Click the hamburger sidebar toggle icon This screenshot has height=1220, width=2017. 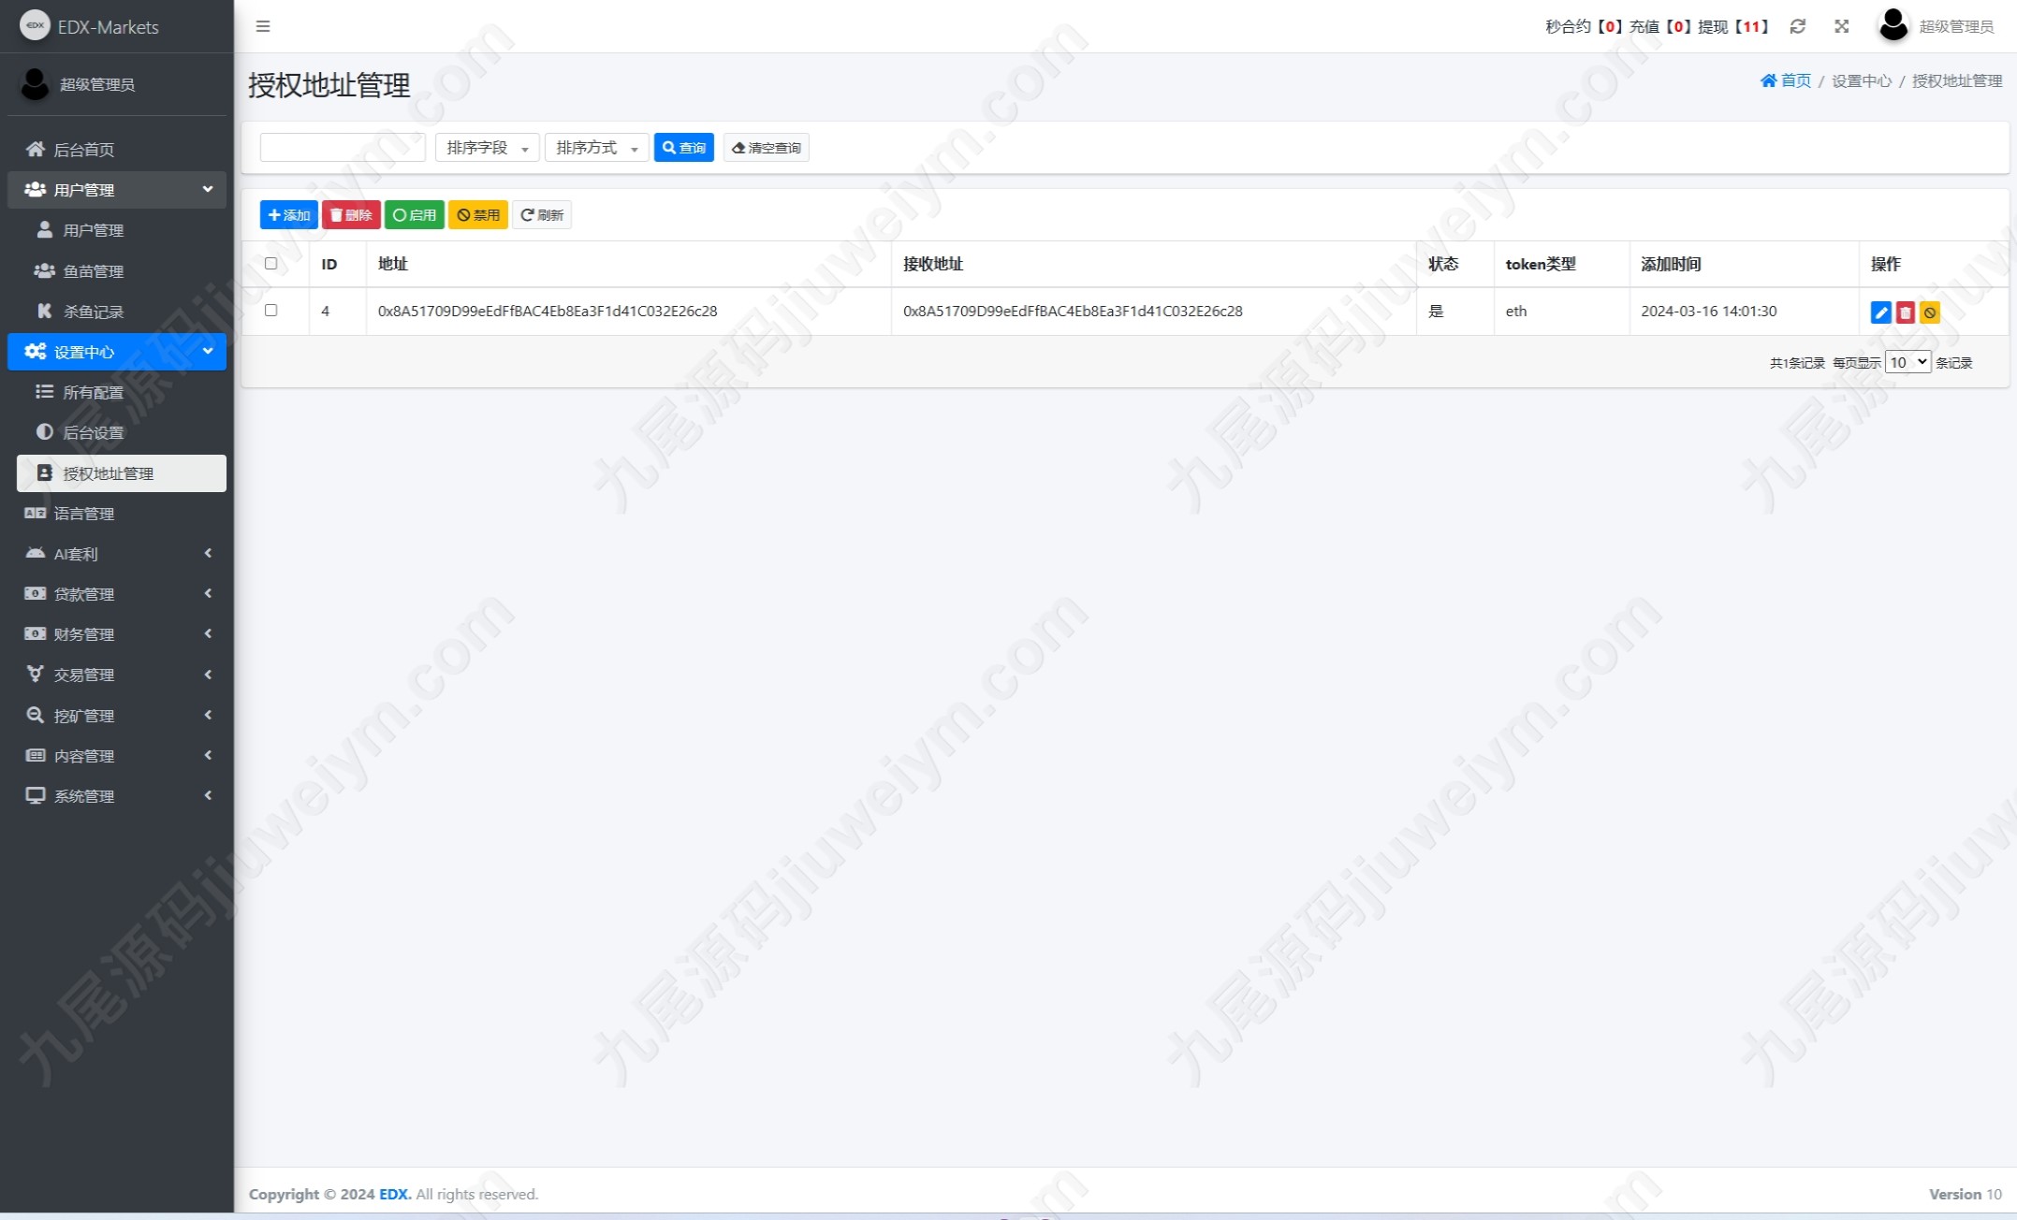pos(263,26)
